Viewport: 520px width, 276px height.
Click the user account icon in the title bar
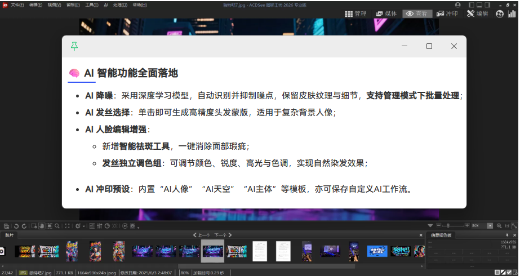coord(457,5)
